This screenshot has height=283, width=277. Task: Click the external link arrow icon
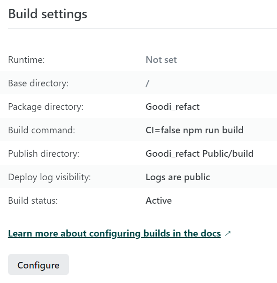click(x=228, y=233)
